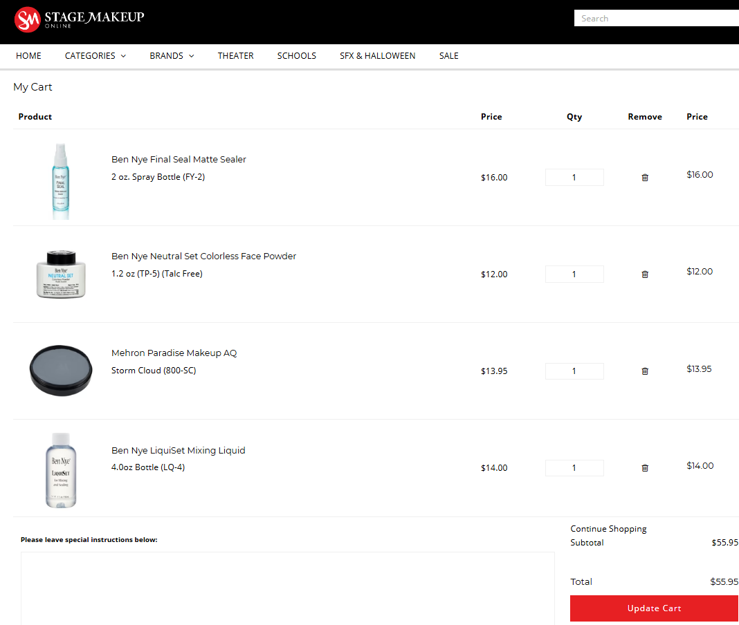739x625 pixels.
Task: Click the Update Cart button
Action: coord(654,608)
